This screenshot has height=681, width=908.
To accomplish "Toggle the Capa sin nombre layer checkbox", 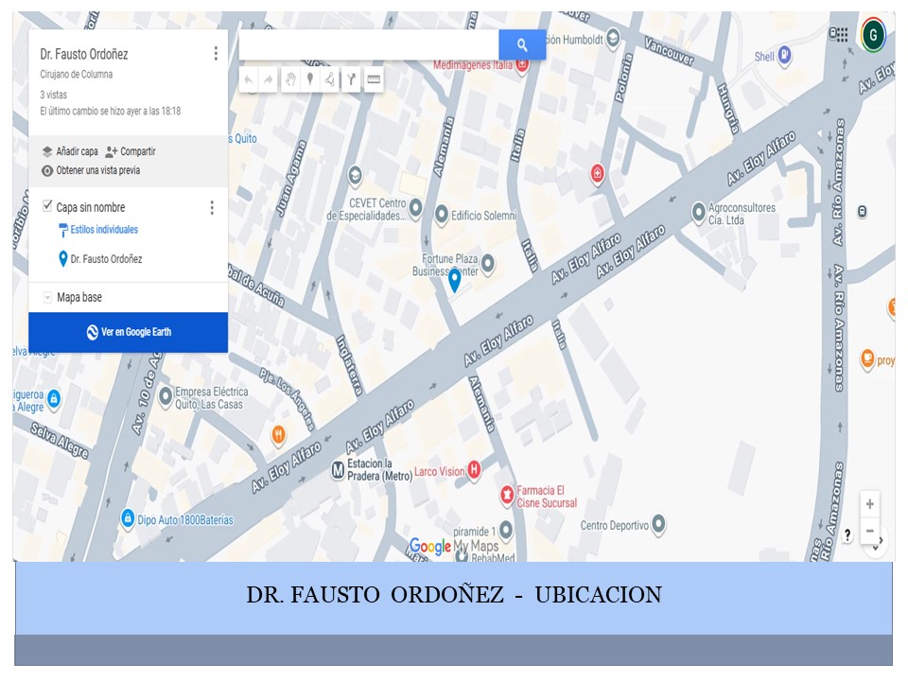I will pos(47,205).
